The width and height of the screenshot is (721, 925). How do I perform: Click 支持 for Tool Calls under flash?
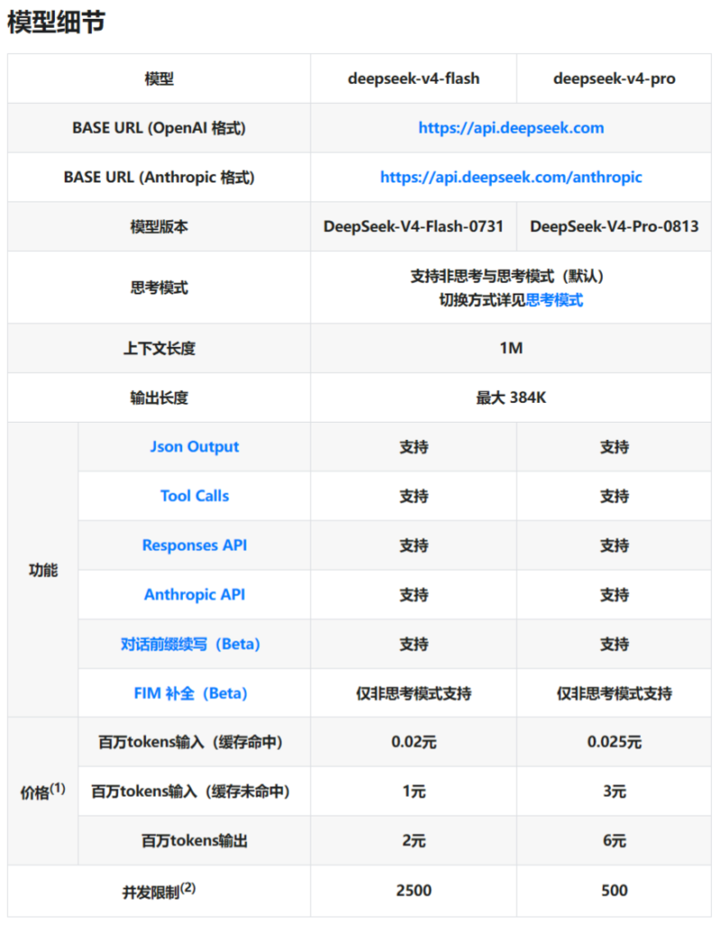click(414, 496)
